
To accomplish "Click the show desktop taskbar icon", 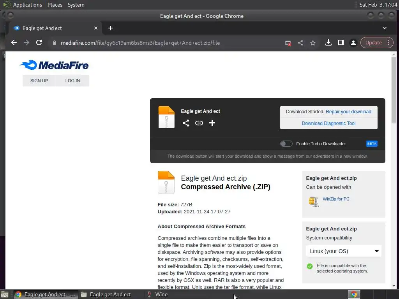I will tap(5, 295).
